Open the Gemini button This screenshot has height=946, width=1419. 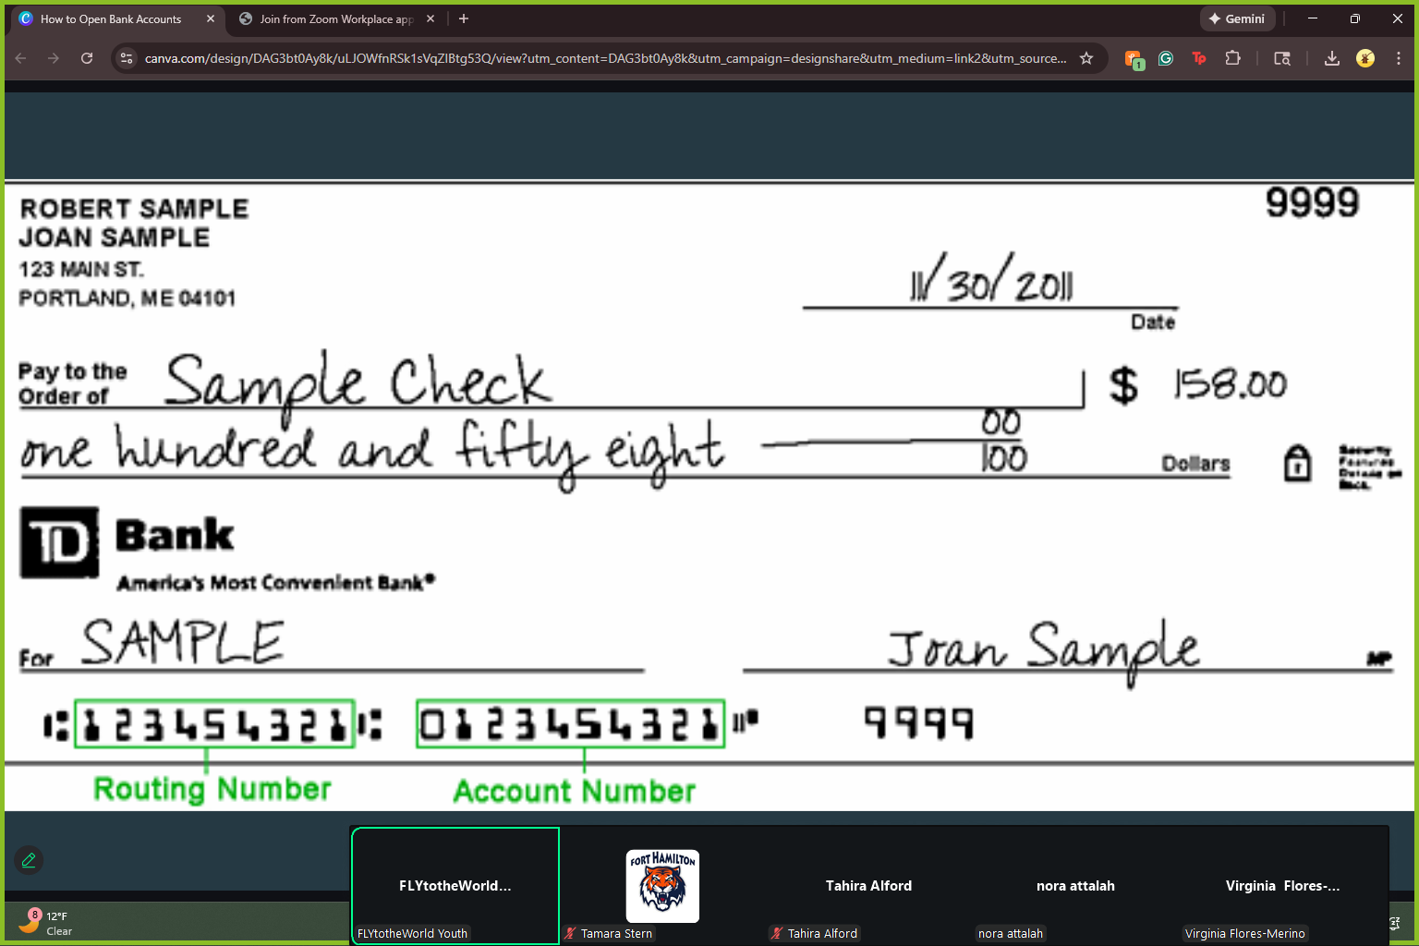click(1237, 18)
